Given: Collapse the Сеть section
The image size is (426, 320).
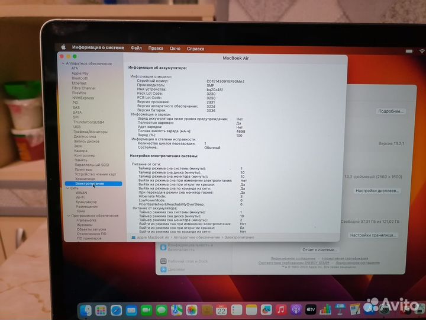Looking at the screenshot, I should click(67, 188).
